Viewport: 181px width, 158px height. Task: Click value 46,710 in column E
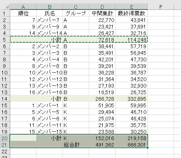(131, 112)
